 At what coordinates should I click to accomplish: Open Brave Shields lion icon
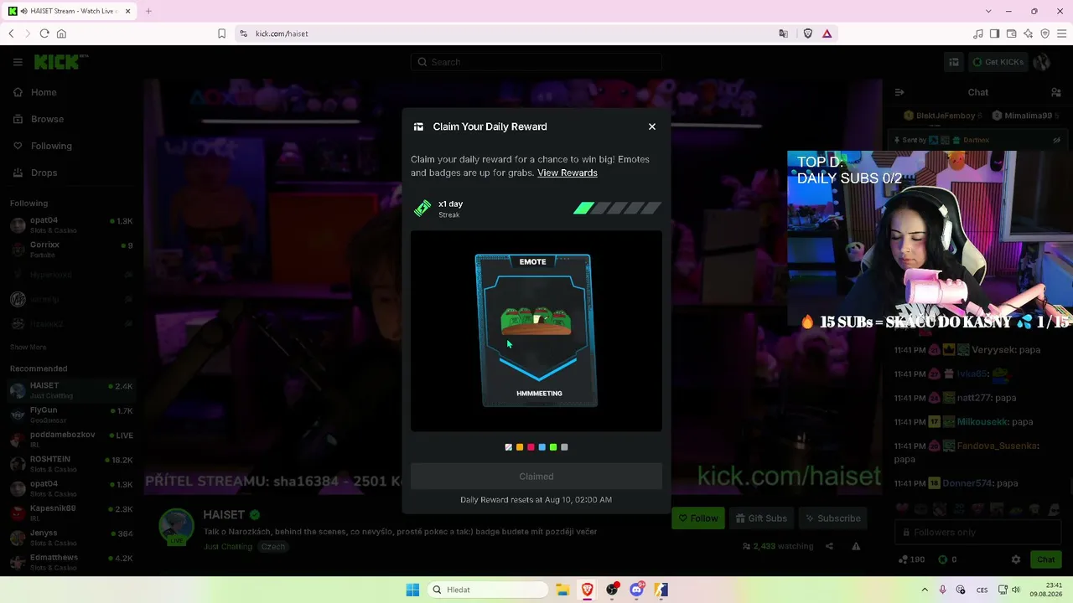click(x=808, y=33)
